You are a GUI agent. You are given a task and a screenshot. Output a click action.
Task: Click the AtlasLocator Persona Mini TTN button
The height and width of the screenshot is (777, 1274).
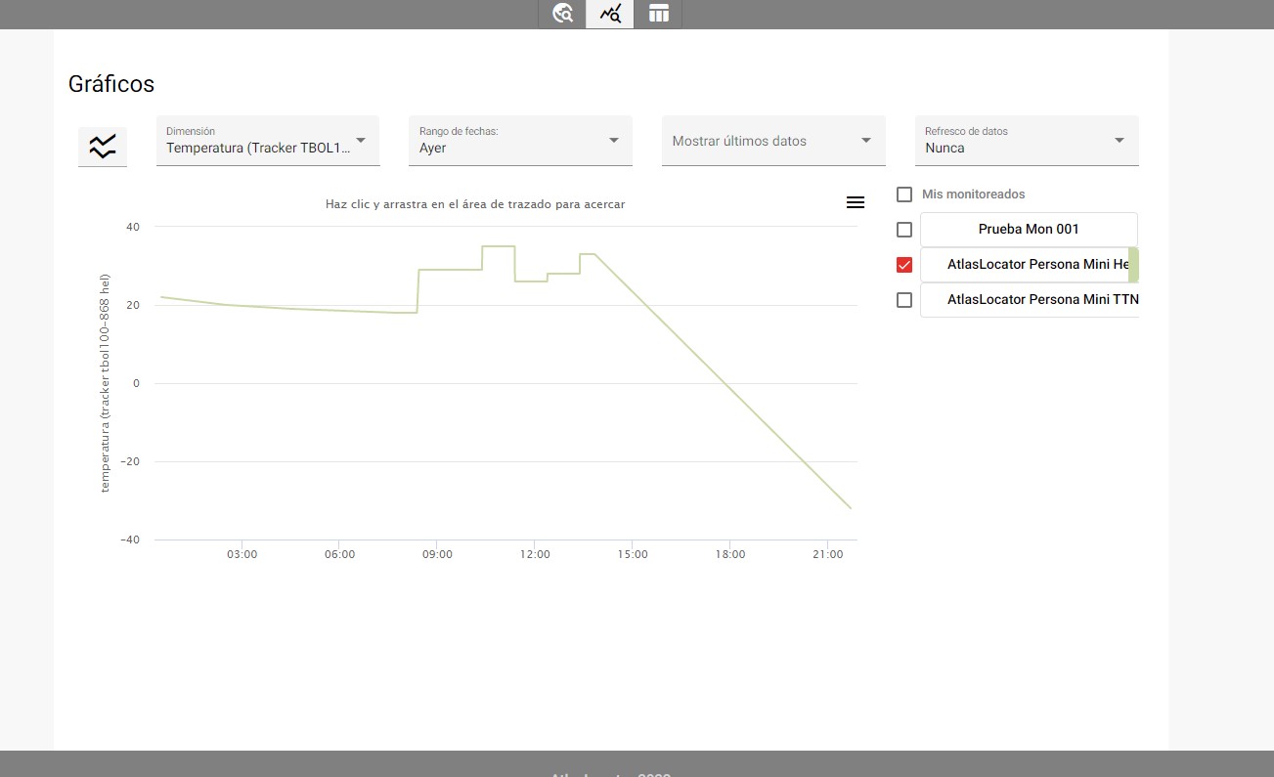[1030, 300]
